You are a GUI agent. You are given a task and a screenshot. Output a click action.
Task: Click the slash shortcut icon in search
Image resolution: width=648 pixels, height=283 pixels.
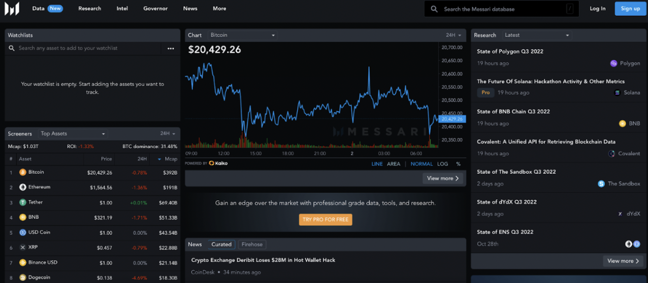tap(570, 9)
